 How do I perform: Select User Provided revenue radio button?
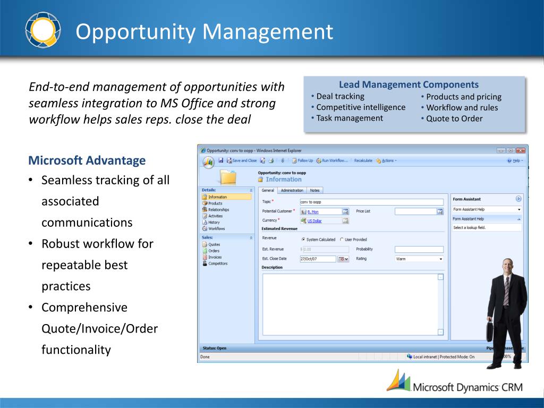coord(342,240)
